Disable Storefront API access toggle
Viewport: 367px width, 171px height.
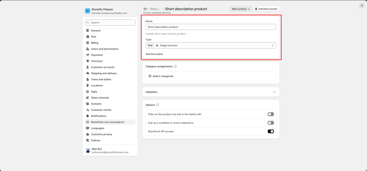pos(271,131)
